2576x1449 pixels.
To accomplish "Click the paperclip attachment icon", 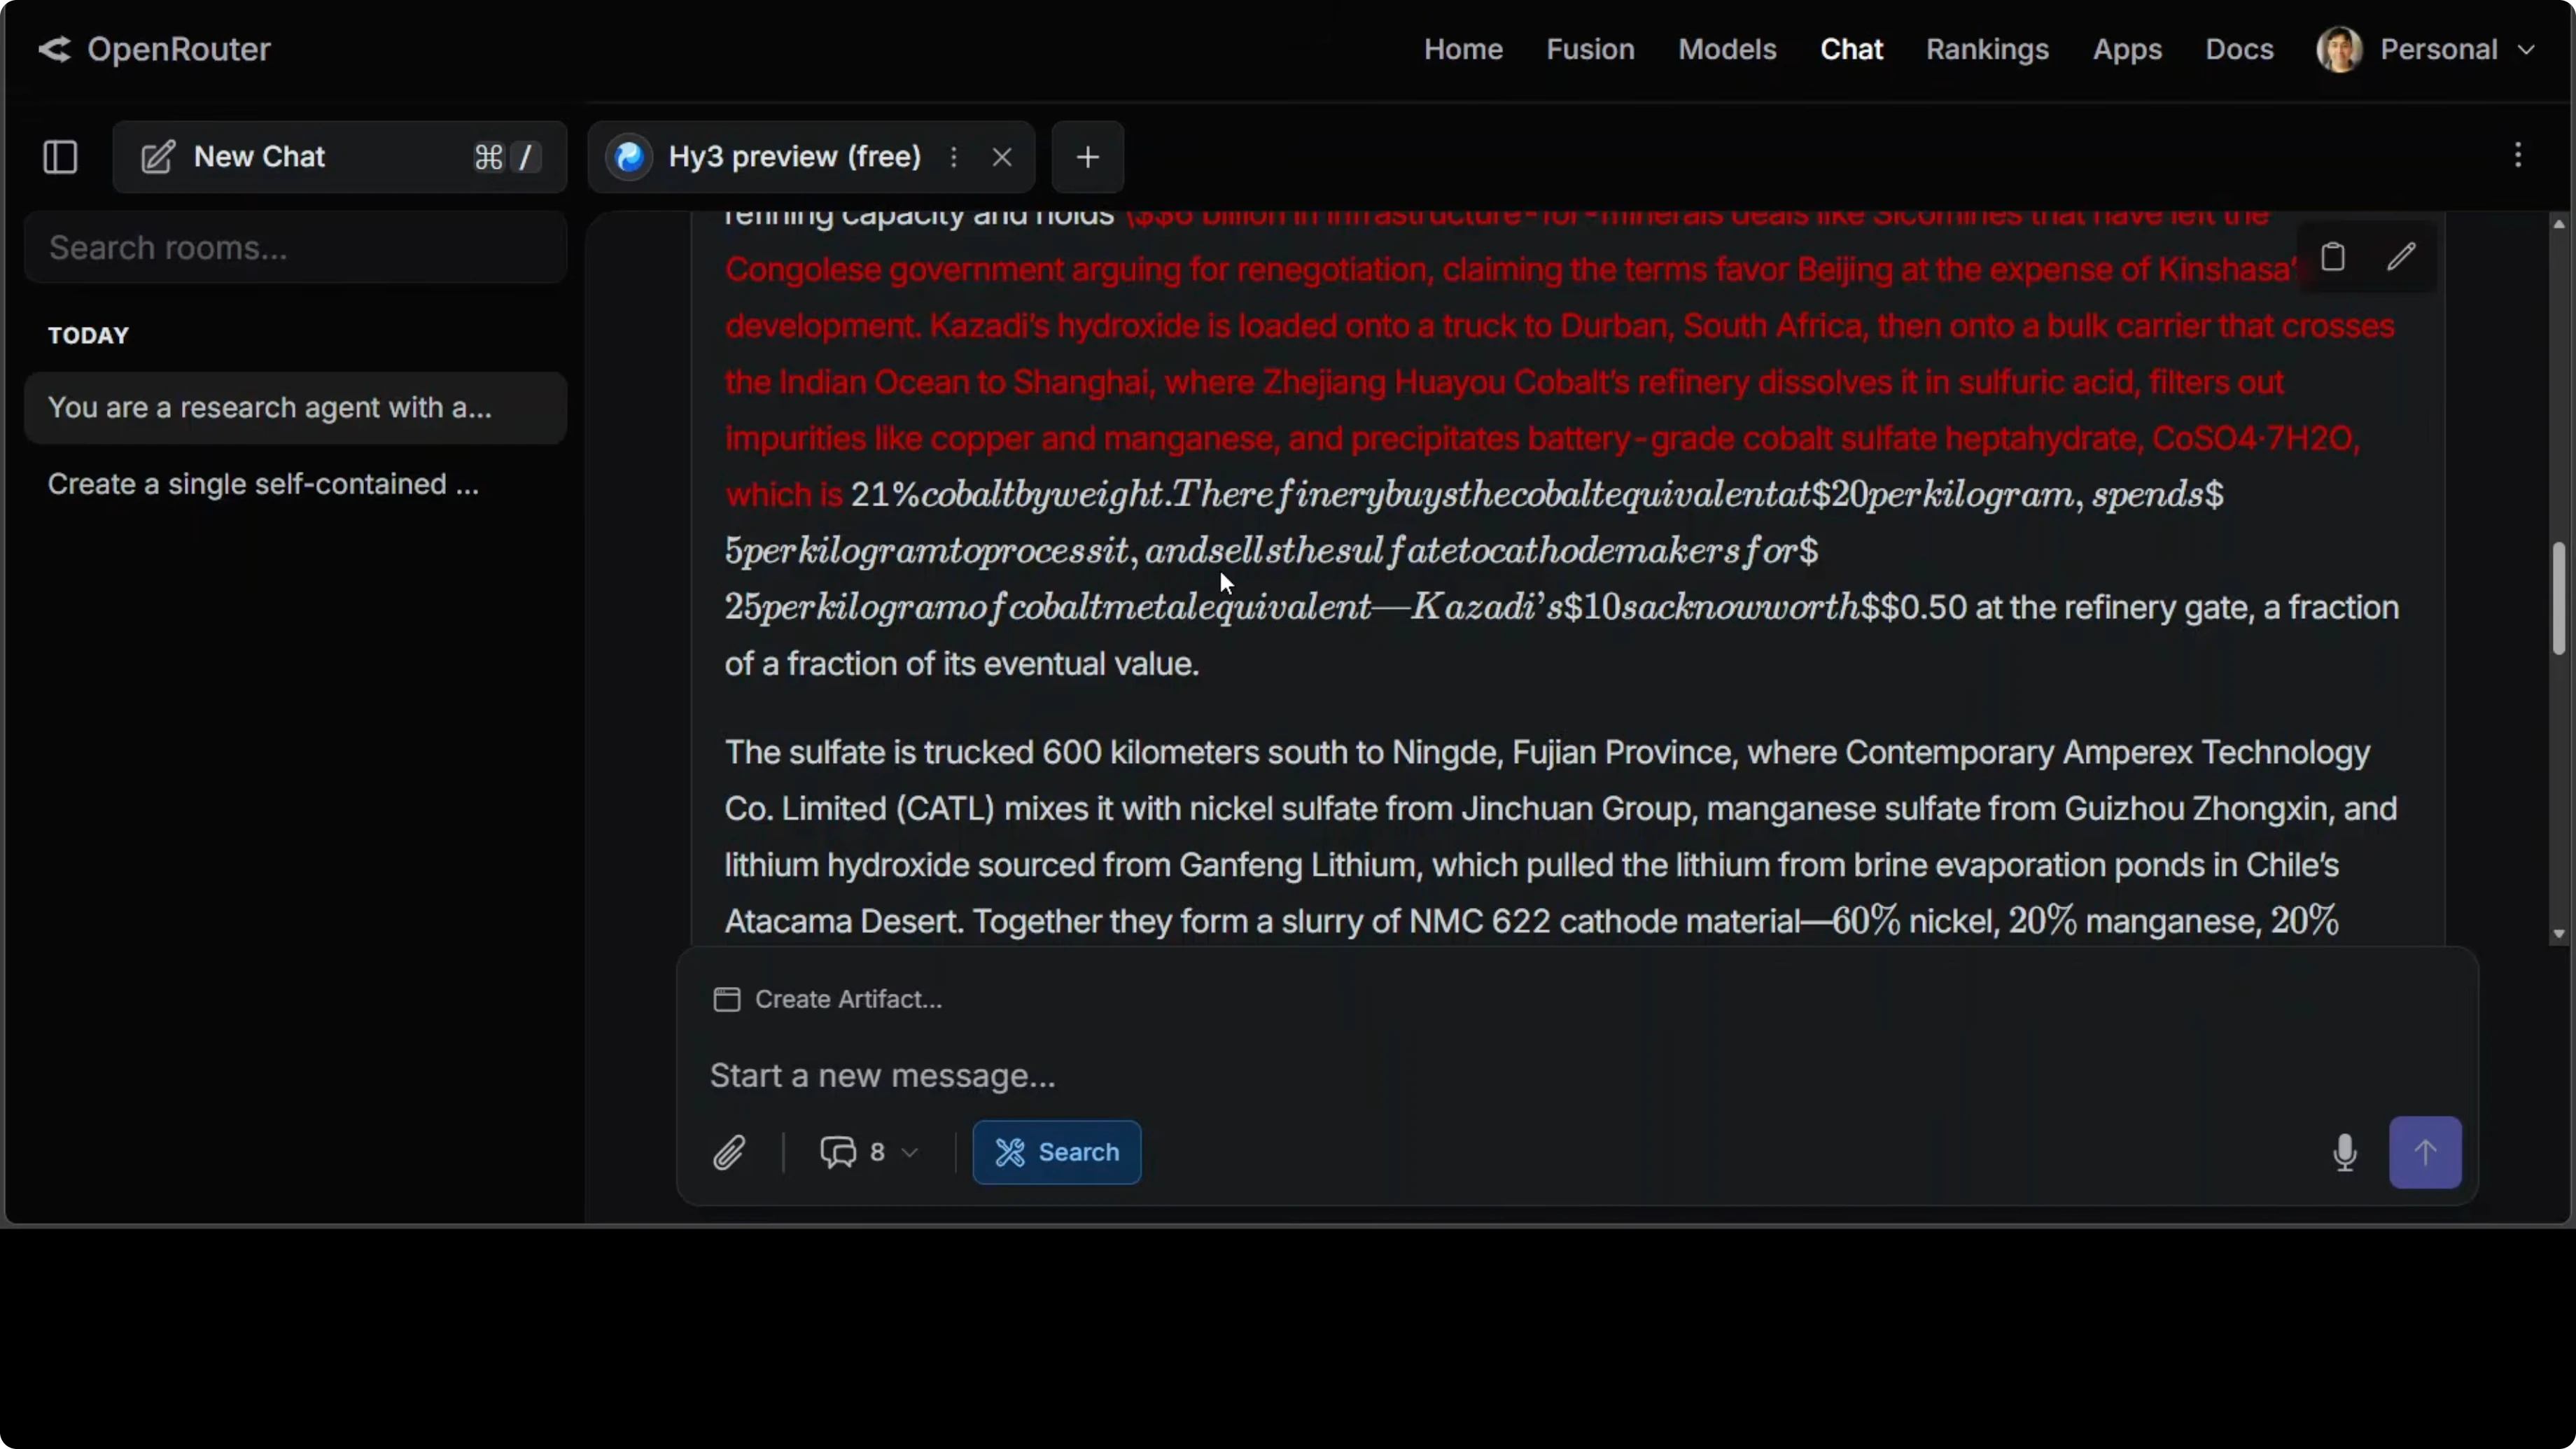I will pos(730,1152).
